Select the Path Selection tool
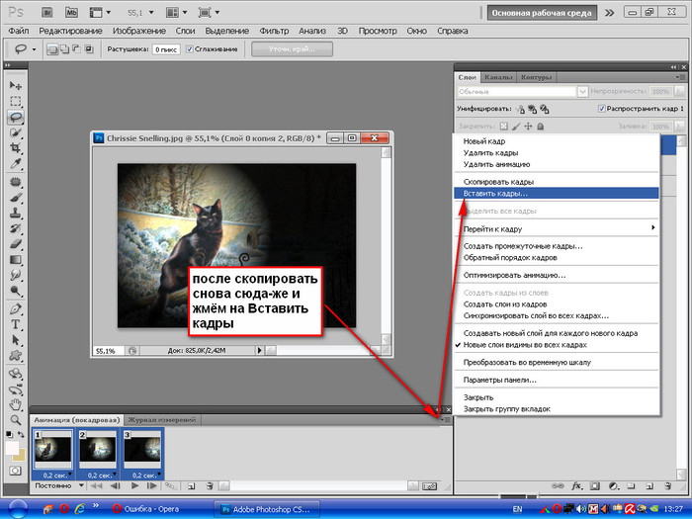The width and height of the screenshot is (692, 519). point(16,340)
